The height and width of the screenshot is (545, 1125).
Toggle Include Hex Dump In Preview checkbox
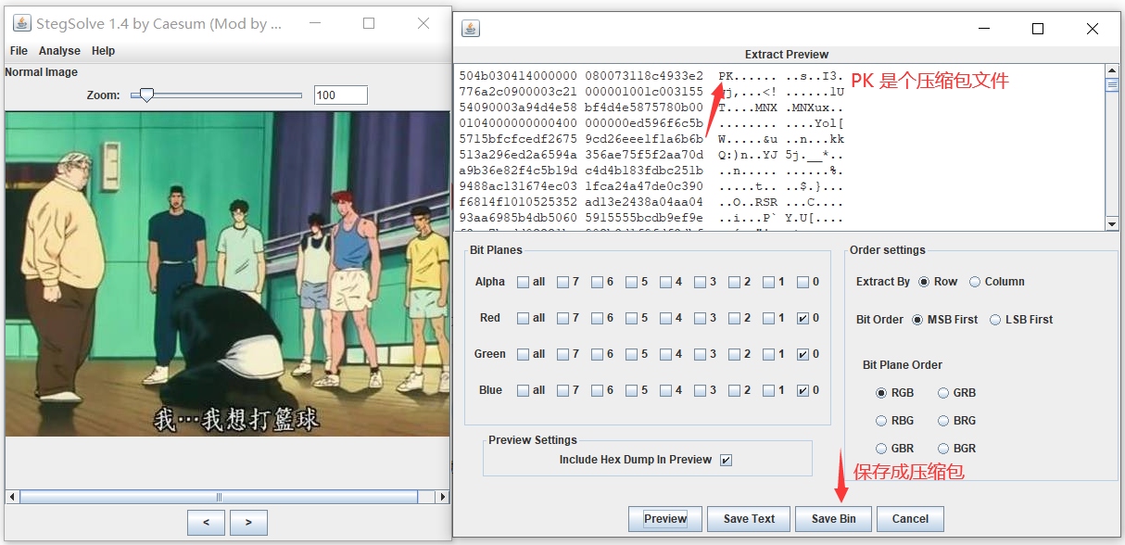(x=727, y=460)
